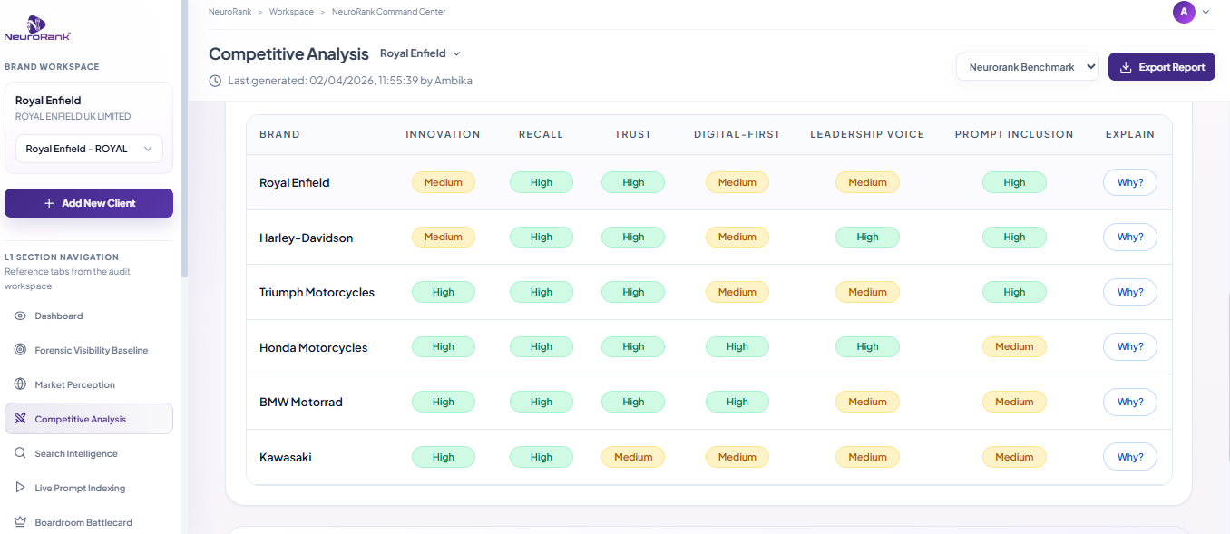
Task: Click Why? for BMW Motorrad
Action: coord(1130,402)
